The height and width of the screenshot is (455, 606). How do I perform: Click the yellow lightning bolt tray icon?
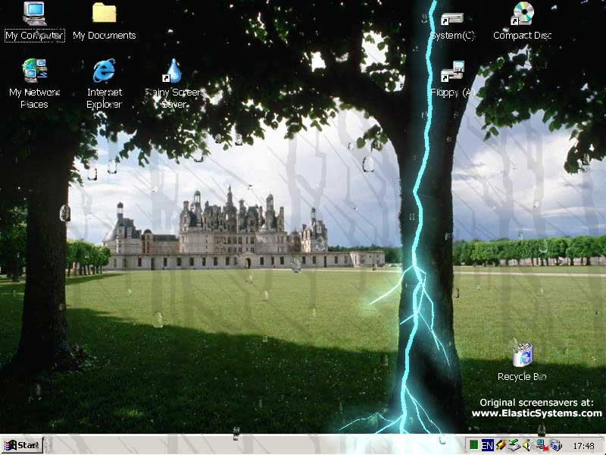pos(501,445)
